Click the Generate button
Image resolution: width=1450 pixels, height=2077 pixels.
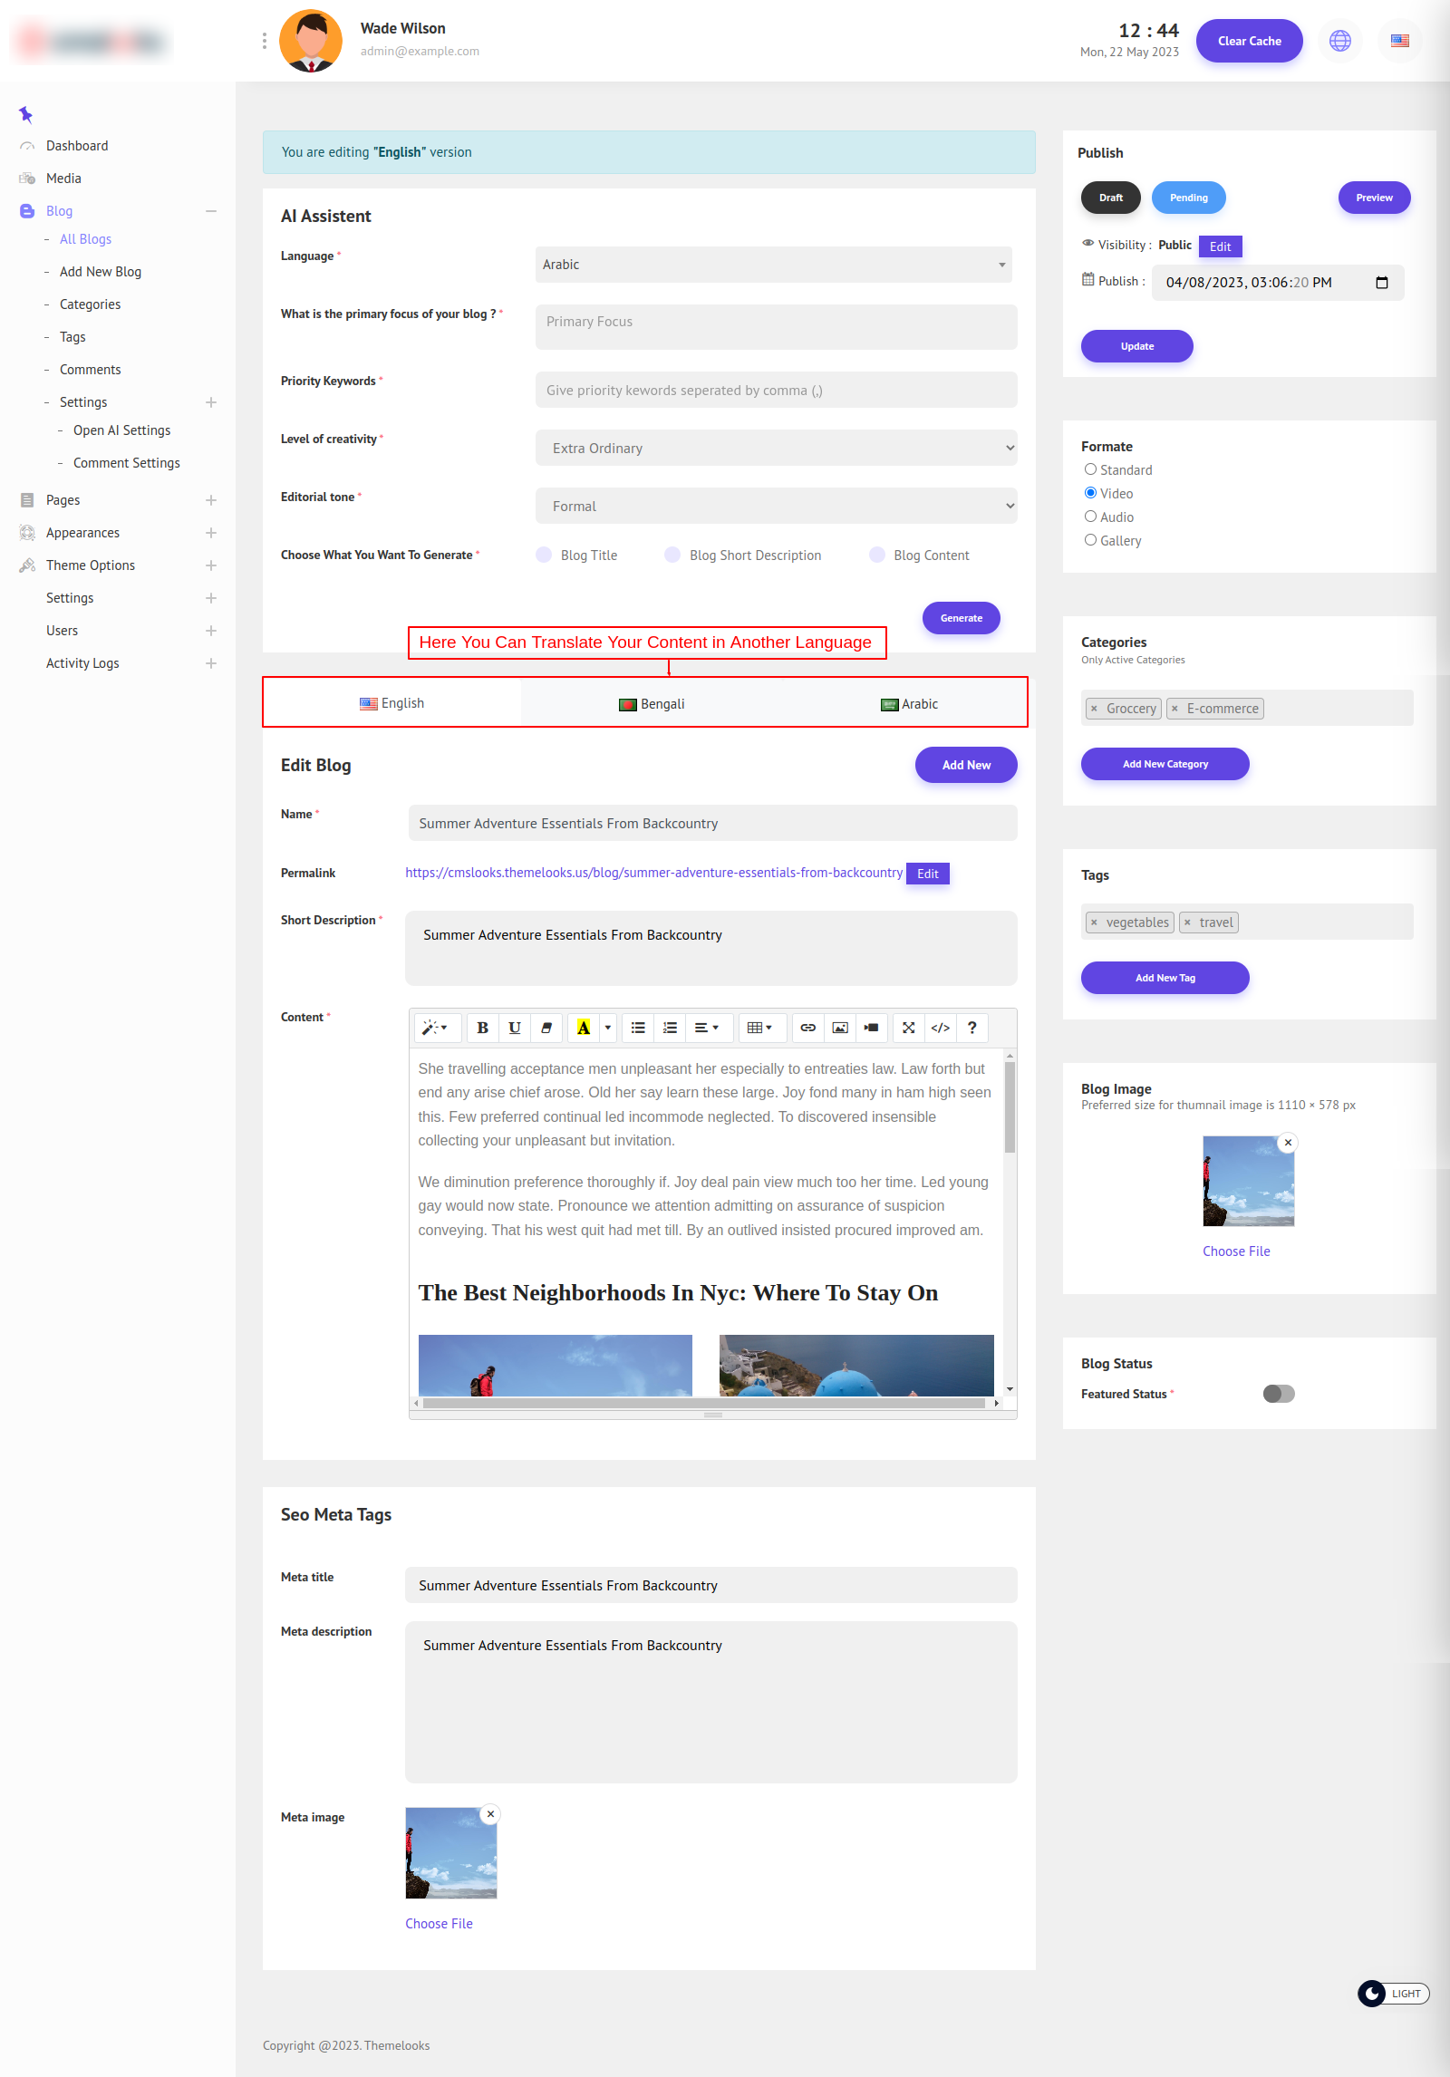[961, 618]
